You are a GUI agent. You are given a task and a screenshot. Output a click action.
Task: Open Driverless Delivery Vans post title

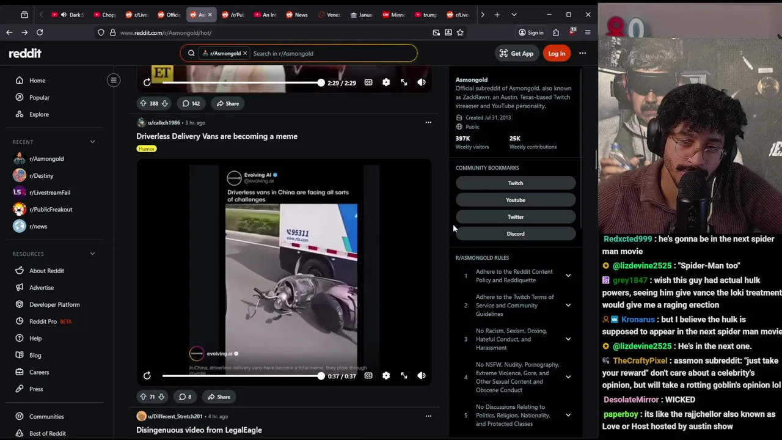pos(217,136)
